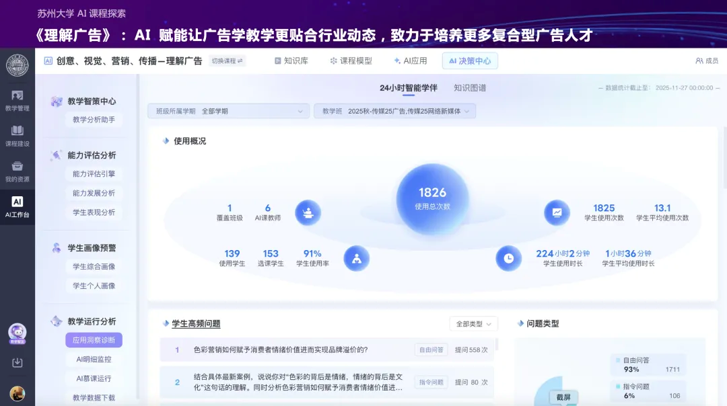727x406 pixels.
Task: Click the chart icon beside 学生使用次数
Action: tap(557, 213)
